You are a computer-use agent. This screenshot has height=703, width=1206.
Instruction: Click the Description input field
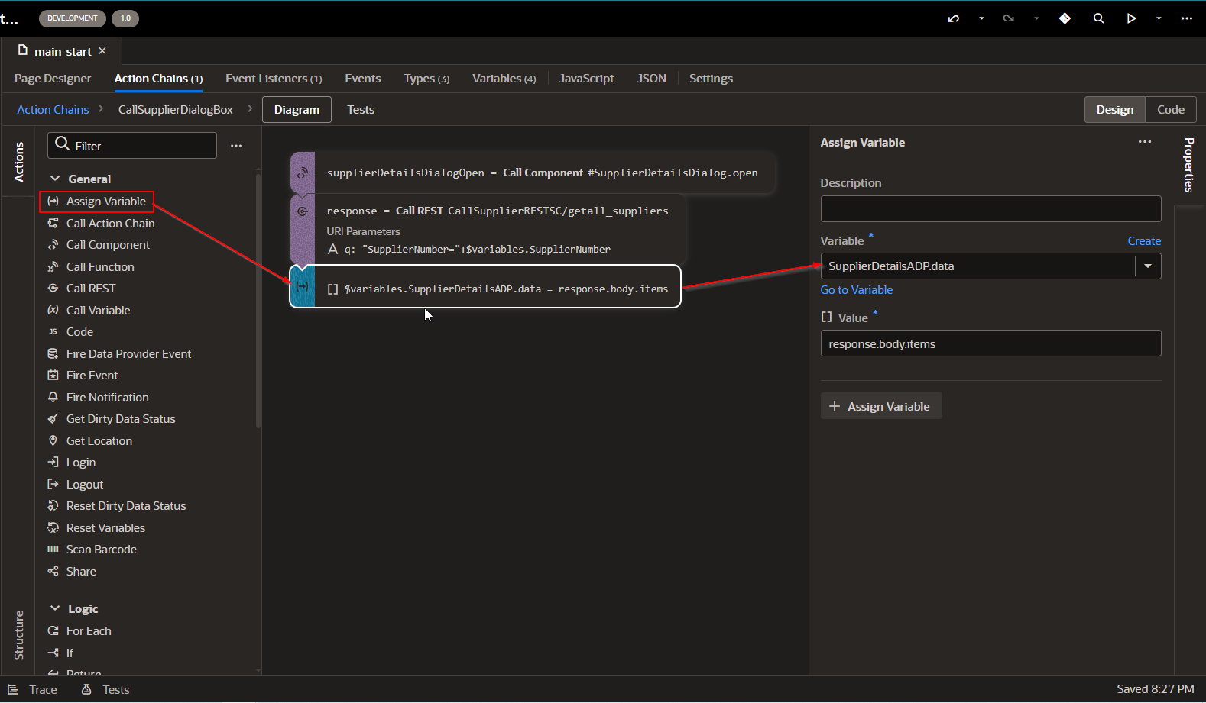(990, 208)
